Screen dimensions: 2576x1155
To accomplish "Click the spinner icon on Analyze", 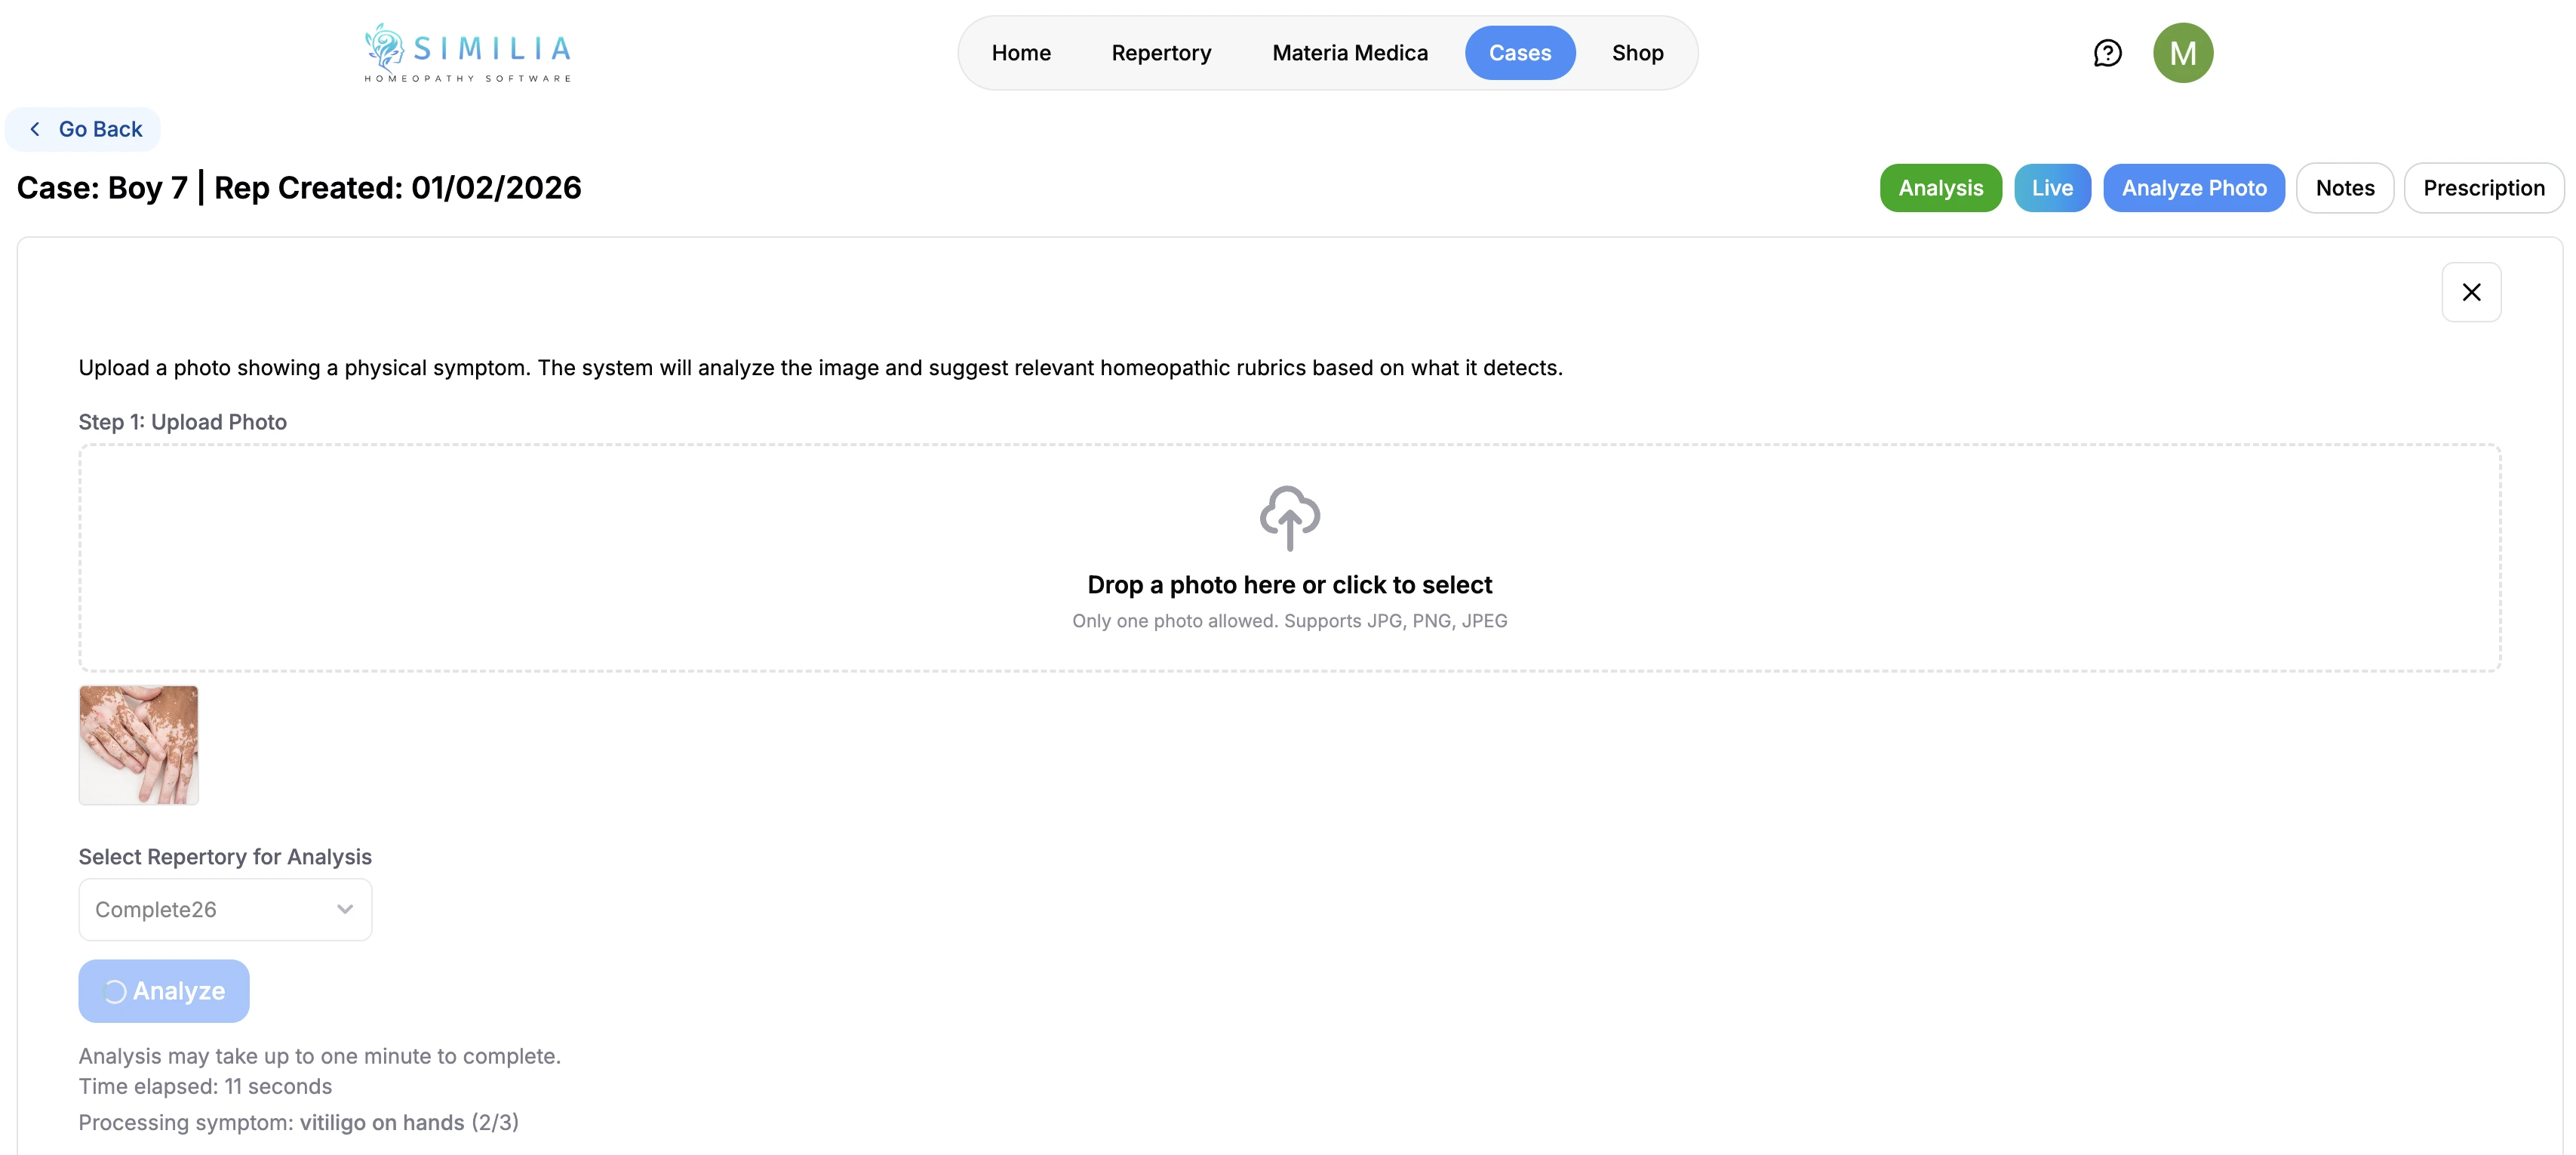I will [x=115, y=991].
